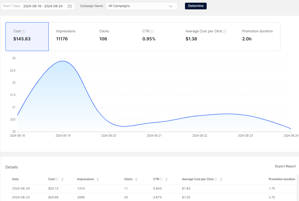
Task: Click the help icon beside CTR in summary
Action: [152, 32]
